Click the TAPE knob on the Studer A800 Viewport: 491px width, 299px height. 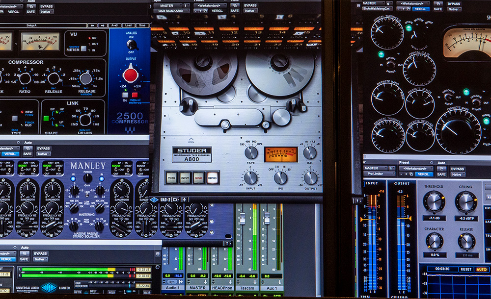[251, 152]
